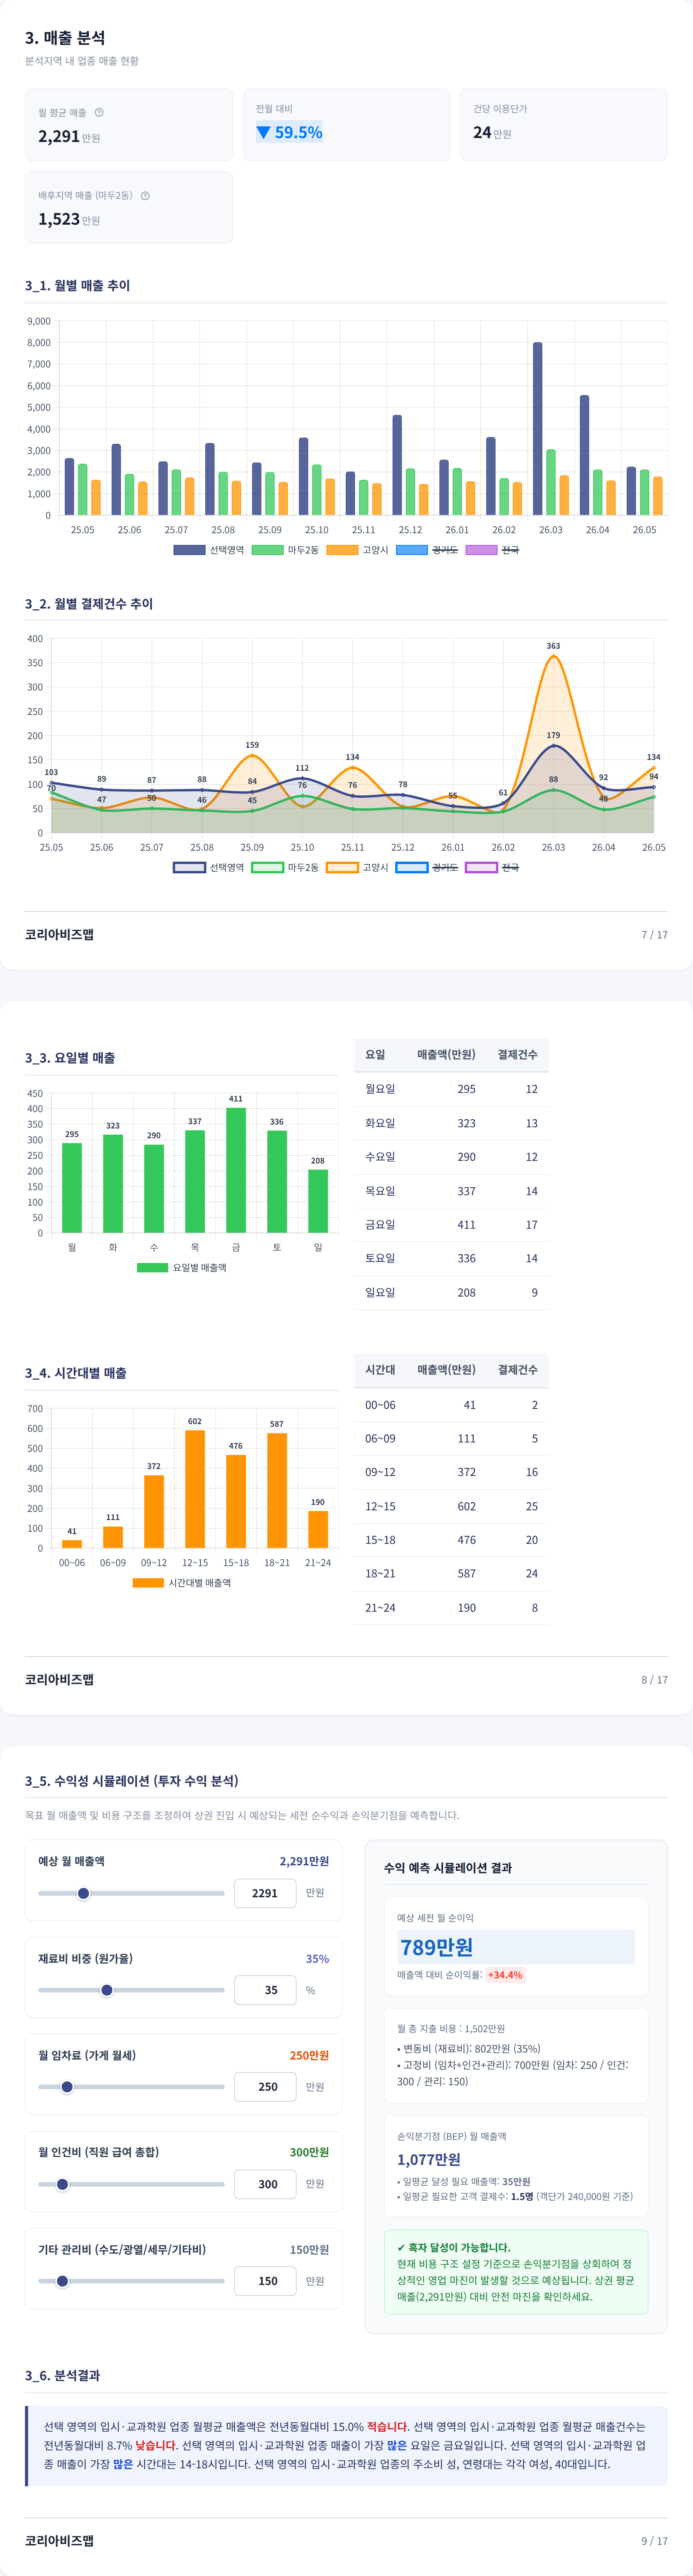The height and width of the screenshot is (2576, 693).
Task: Click the 21~24 time-slot row label
Action: click(380, 1607)
